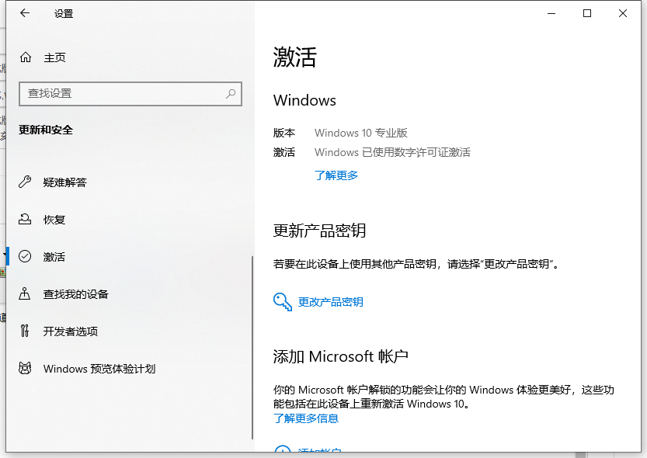
Task: Open 恢复 settings page
Action: click(x=54, y=220)
